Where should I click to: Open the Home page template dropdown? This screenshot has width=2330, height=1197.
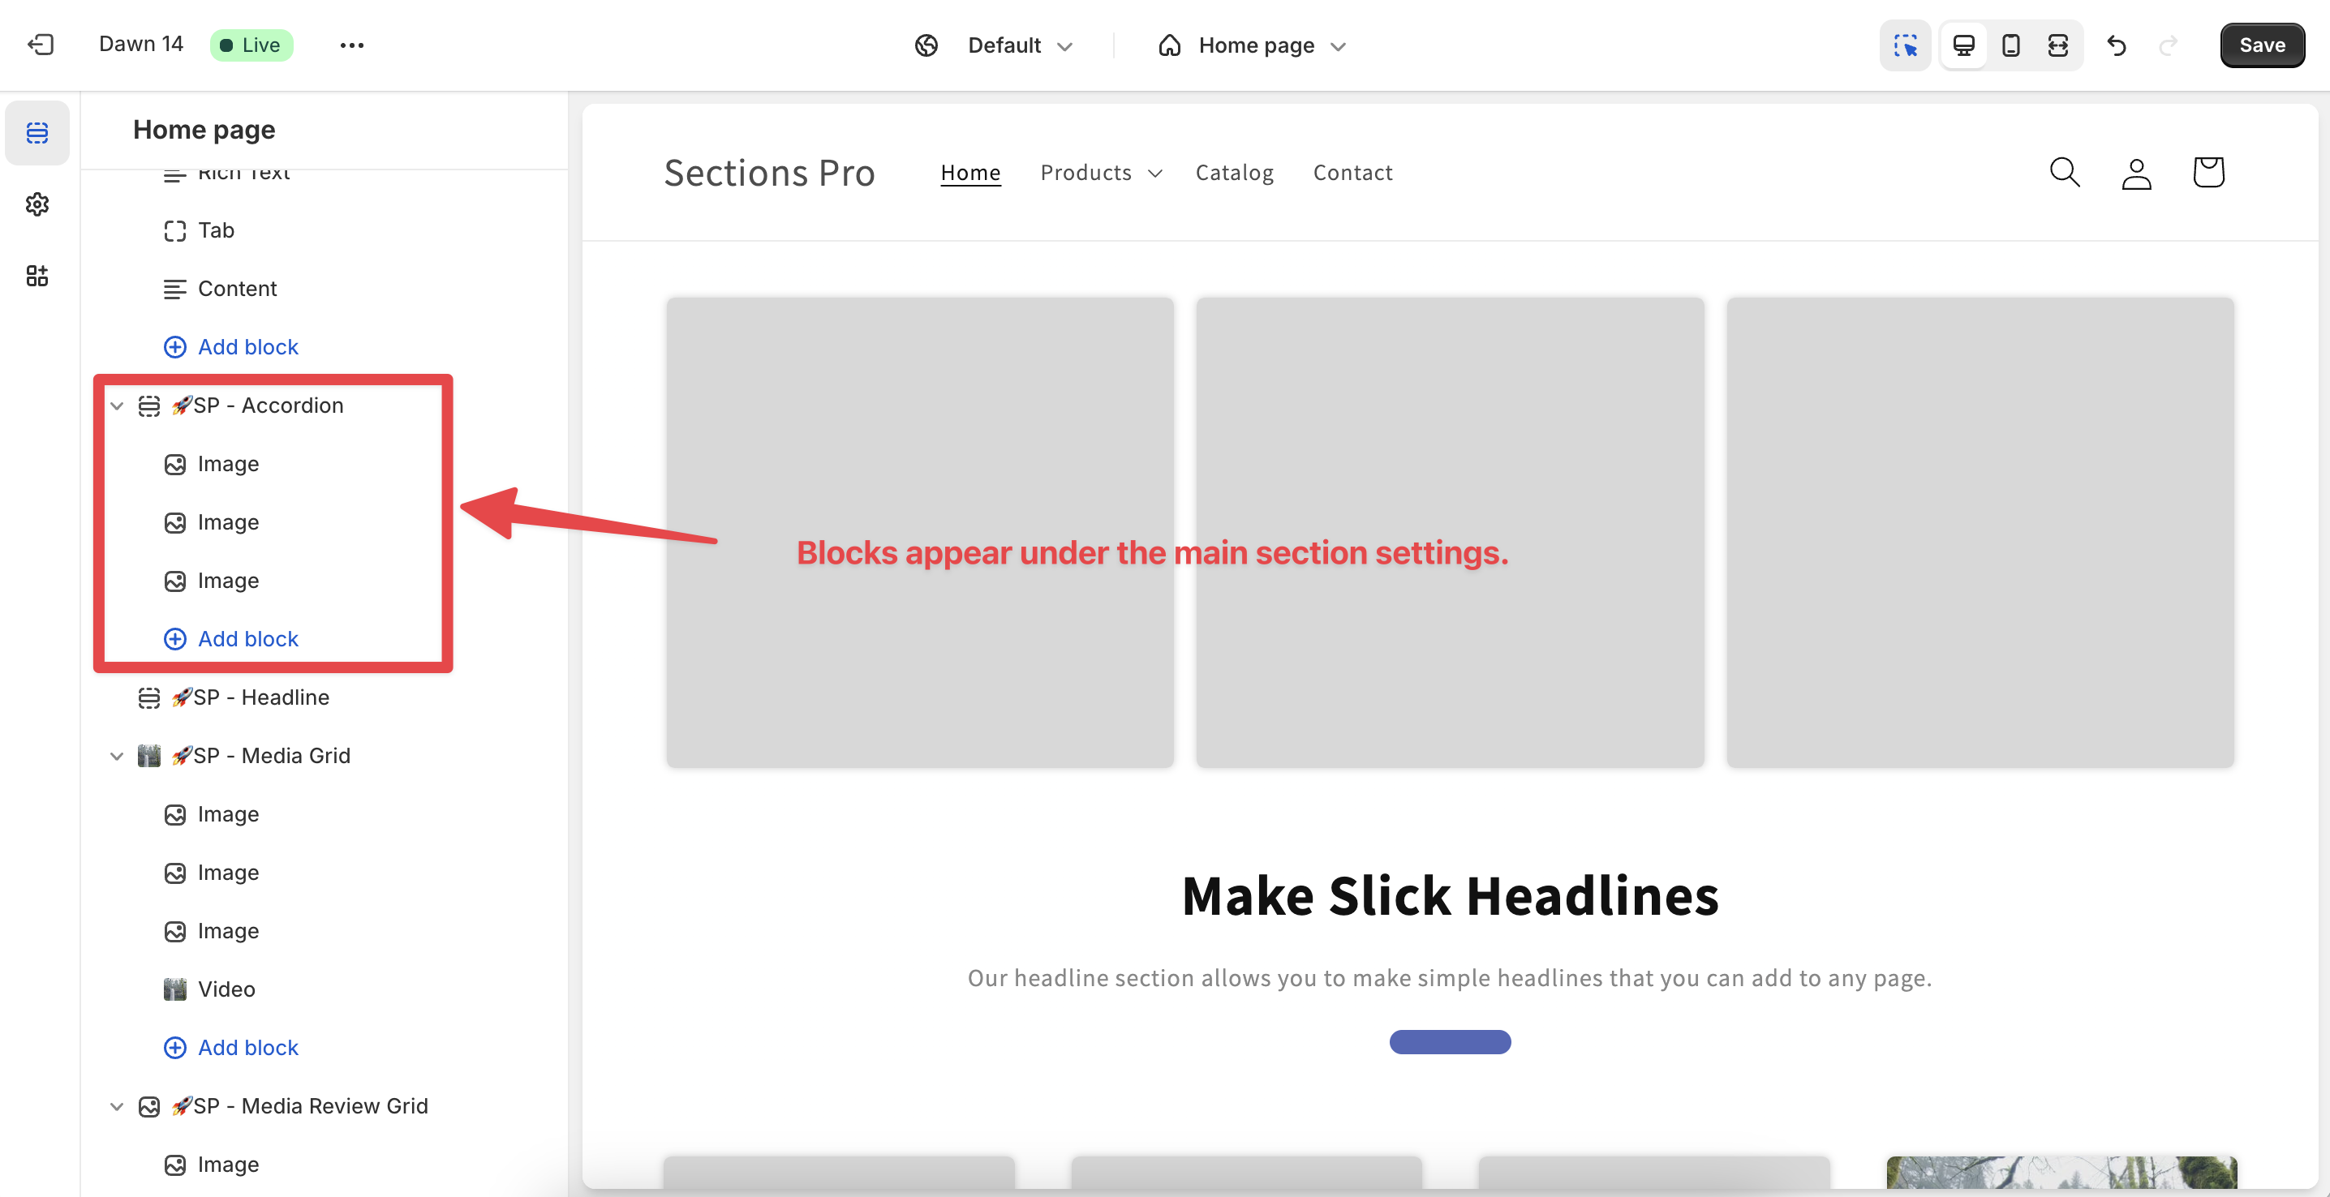(x=1253, y=45)
